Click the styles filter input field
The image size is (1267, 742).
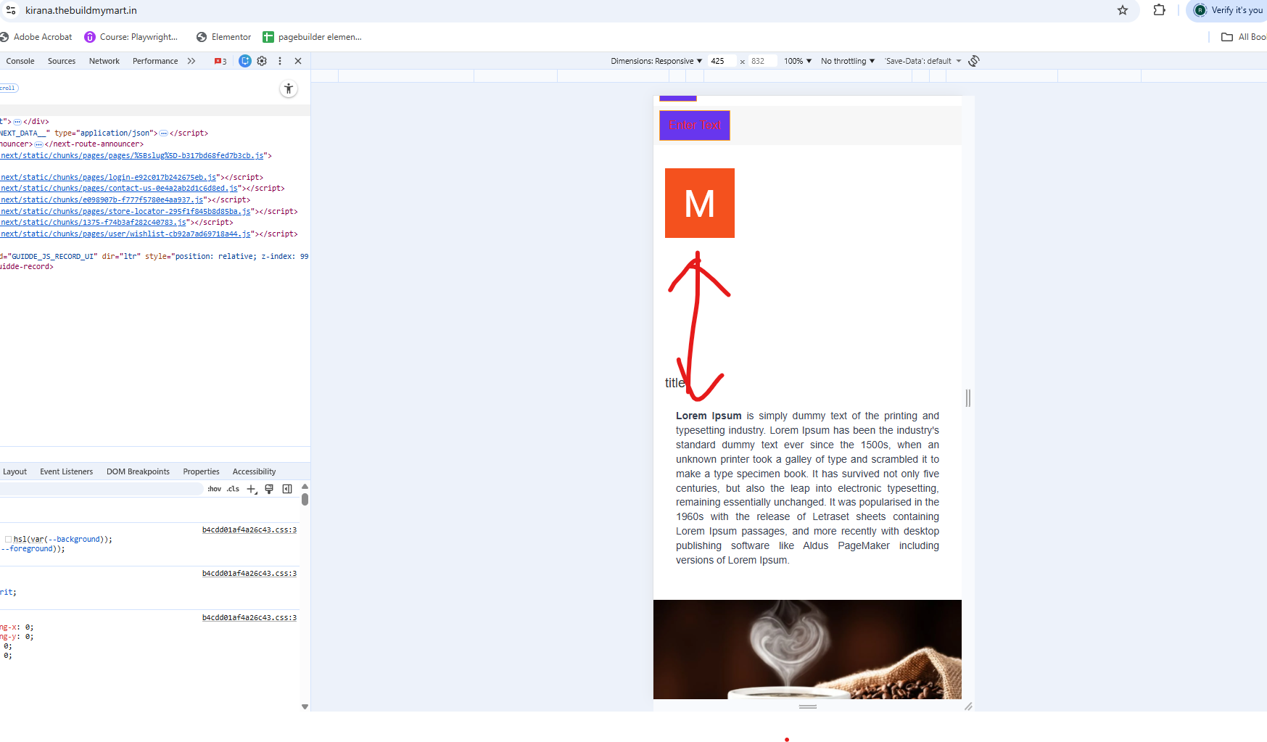pyautogui.click(x=101, y=489)
